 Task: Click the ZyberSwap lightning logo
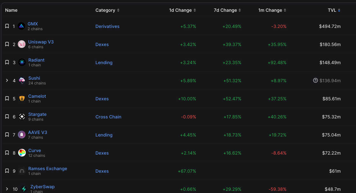point(24,189)
